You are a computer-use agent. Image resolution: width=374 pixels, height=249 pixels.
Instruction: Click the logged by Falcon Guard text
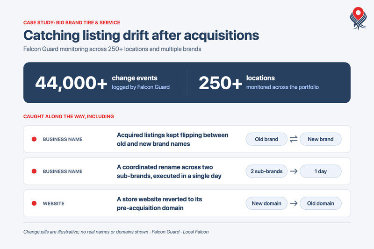141,87
